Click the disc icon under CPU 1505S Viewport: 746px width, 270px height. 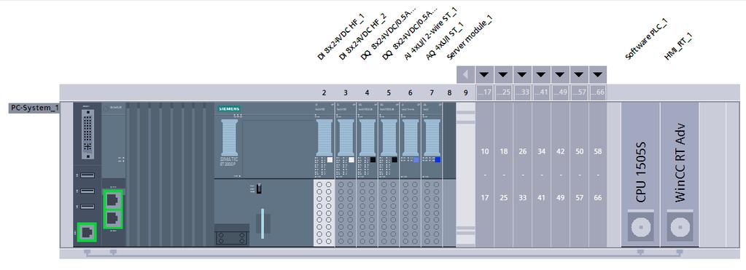coord(640,227)
